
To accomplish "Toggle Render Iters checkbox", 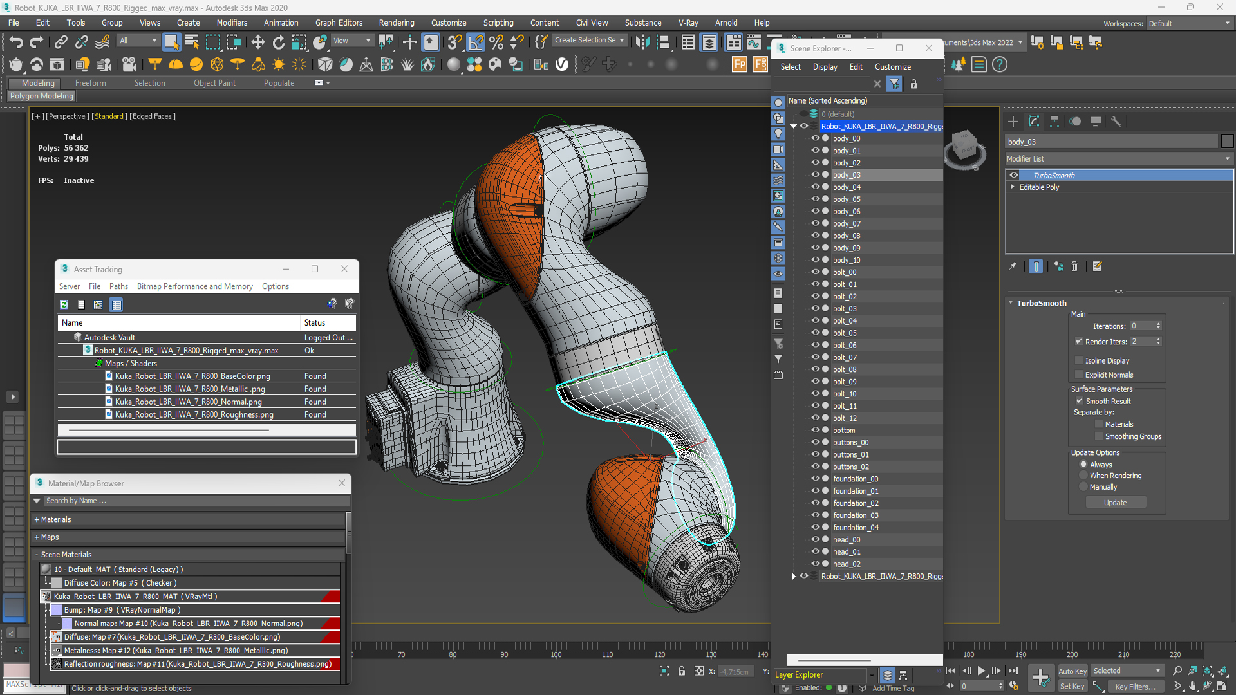I will point(1079,342).
